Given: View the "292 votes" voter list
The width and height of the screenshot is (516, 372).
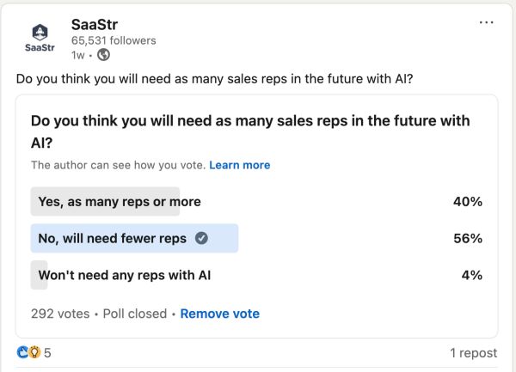Looking at the screenshot, I should 60,314.
